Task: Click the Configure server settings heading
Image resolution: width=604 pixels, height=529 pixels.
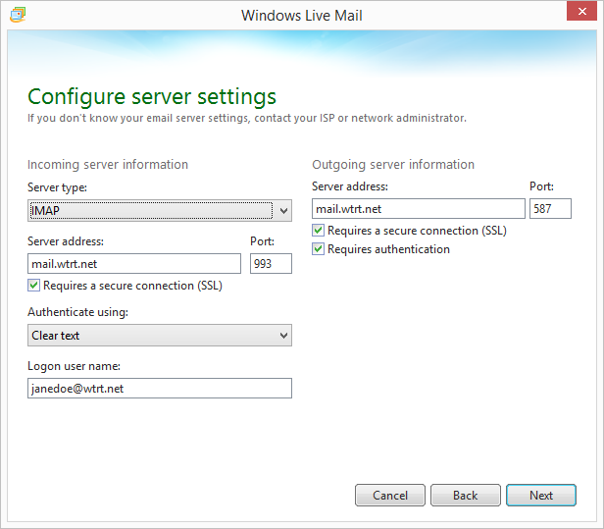Action: tap(152, 96)
